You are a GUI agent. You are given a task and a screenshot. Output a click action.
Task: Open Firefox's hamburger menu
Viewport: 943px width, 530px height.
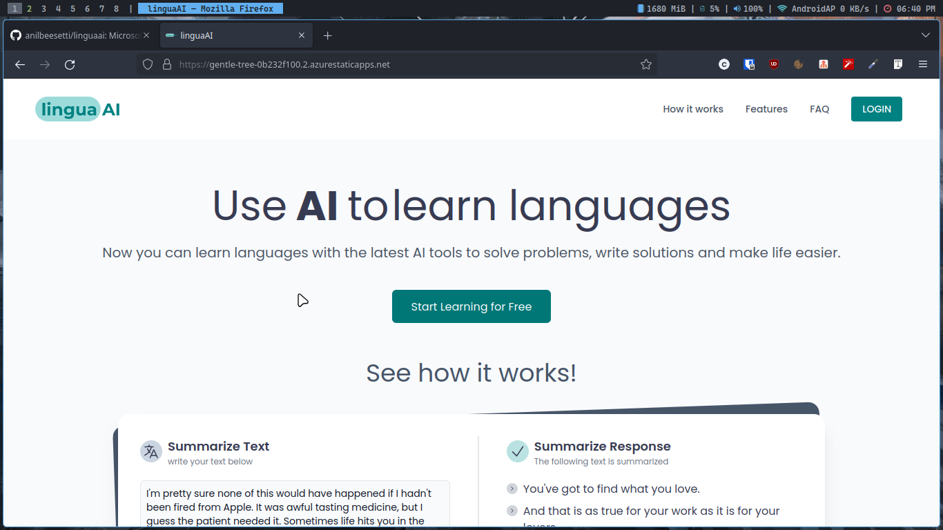[922, 64]
